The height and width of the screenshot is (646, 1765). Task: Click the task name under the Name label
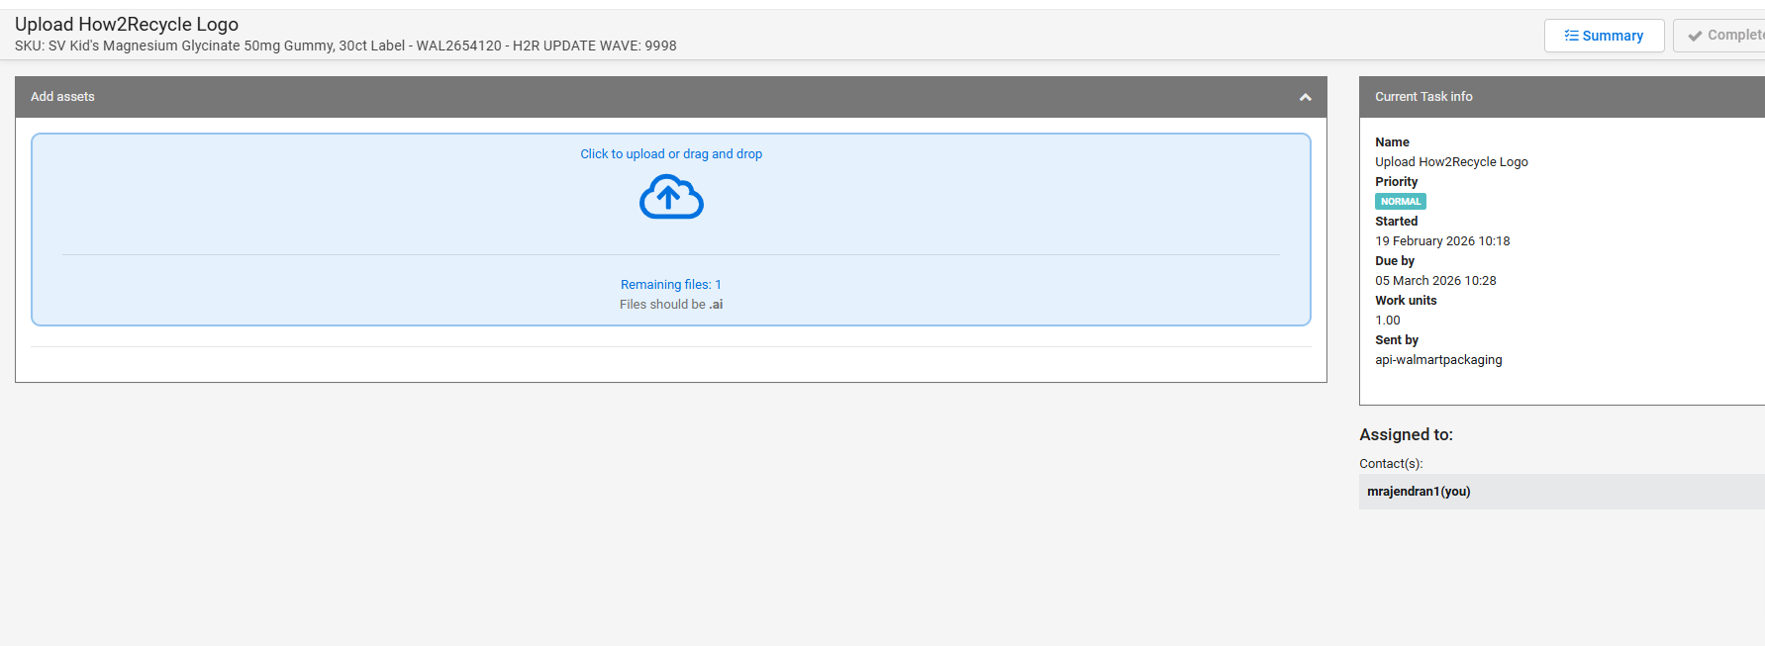(1451, 162)
